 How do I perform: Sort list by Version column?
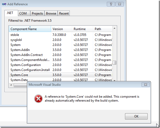[61, 29]
